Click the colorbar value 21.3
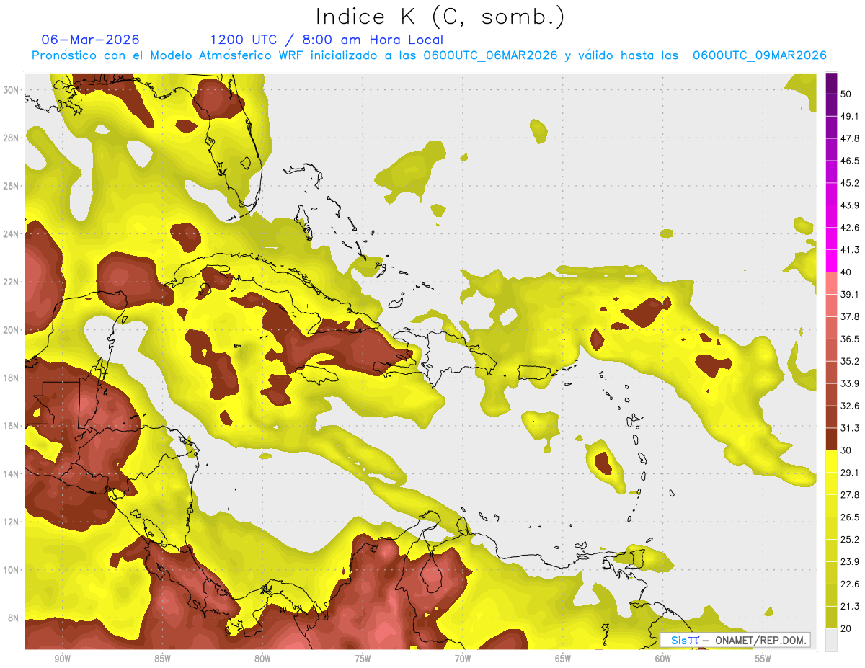This screenshot has width=865, height=668. [850, 607]
